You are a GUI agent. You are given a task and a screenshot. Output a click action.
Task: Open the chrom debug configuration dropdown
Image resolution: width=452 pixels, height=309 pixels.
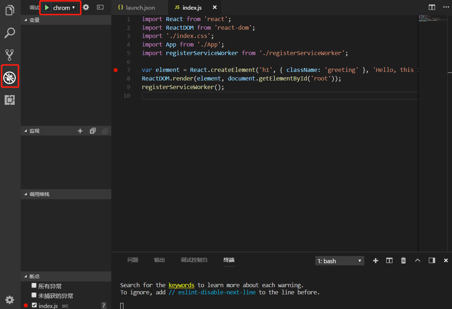pyautogui.click(x=64, y=8)
